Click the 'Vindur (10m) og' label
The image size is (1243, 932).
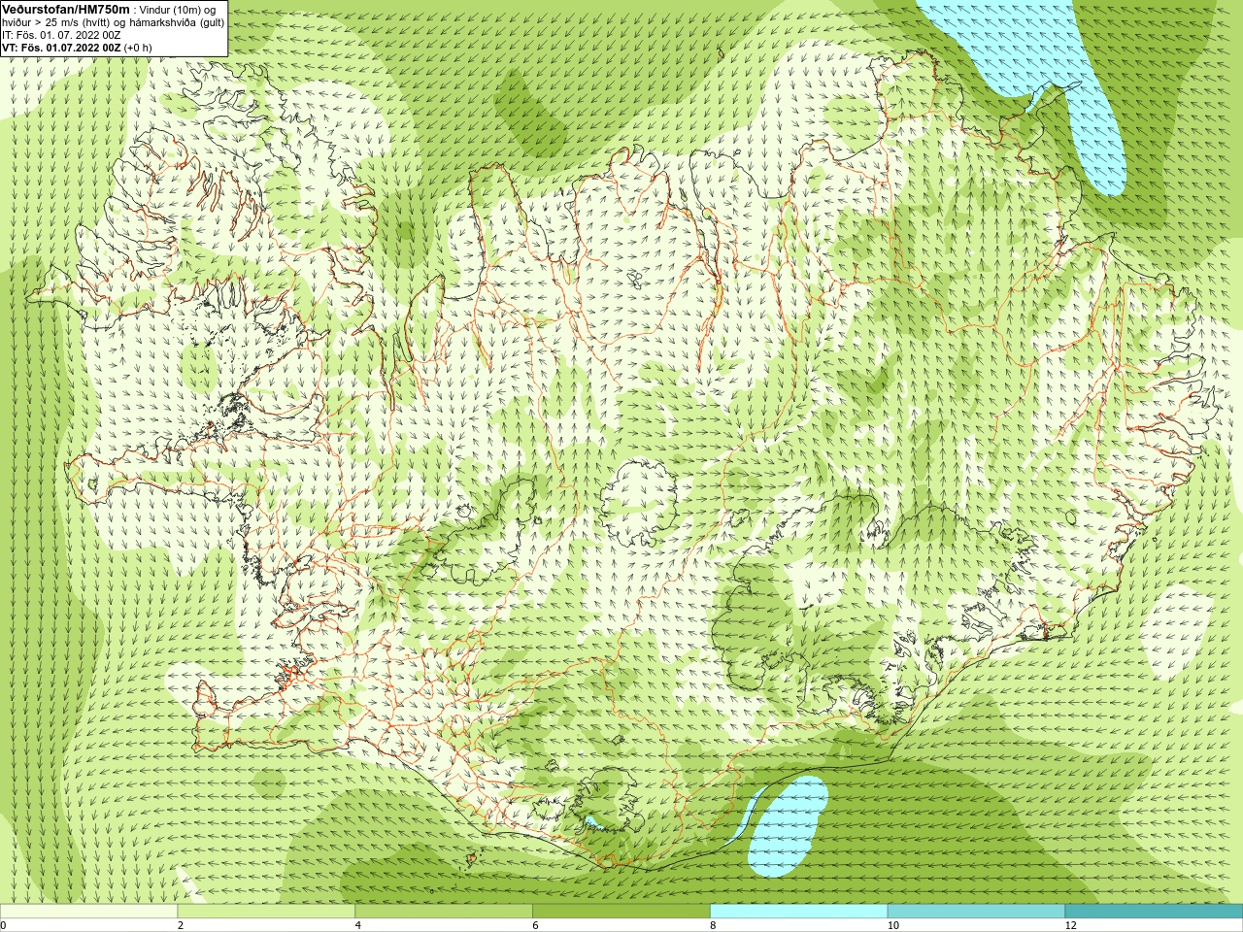[x=178, y=10]
